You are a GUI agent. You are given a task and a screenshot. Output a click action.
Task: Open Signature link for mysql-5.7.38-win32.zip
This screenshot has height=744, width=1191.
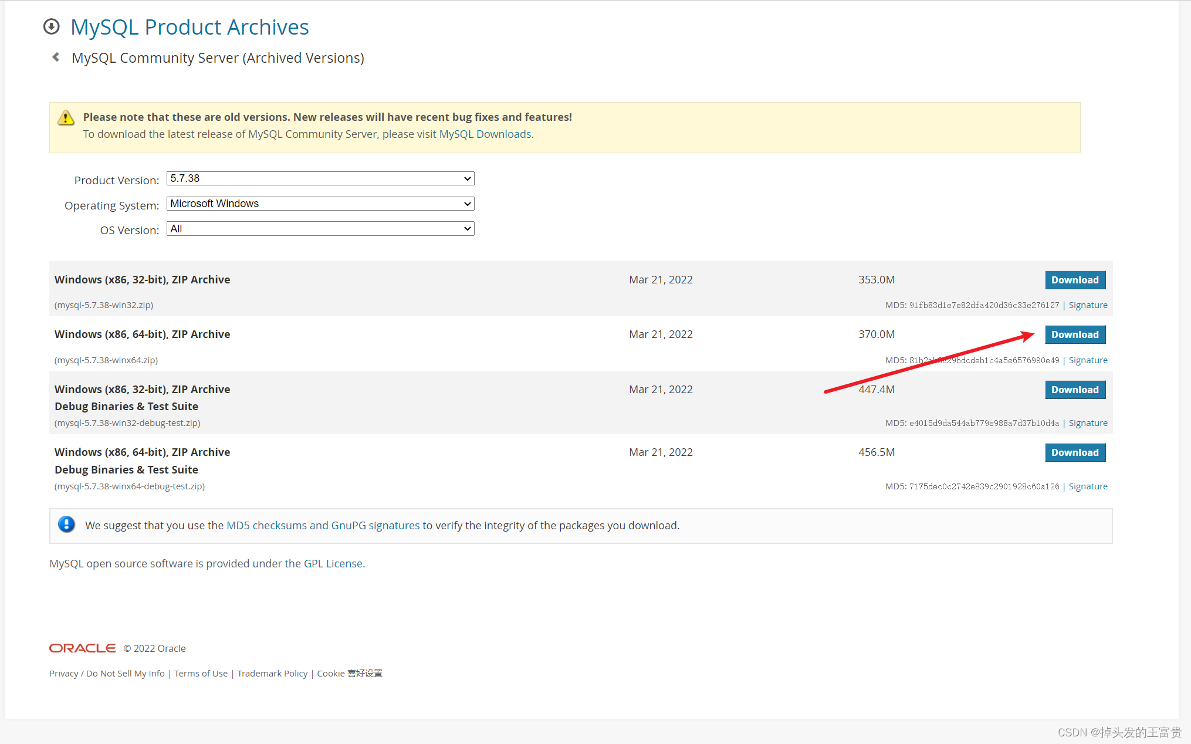[x=1088, y=305]
